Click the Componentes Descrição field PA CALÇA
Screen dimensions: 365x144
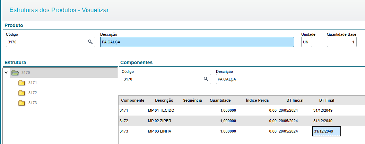tap(290, 79)
